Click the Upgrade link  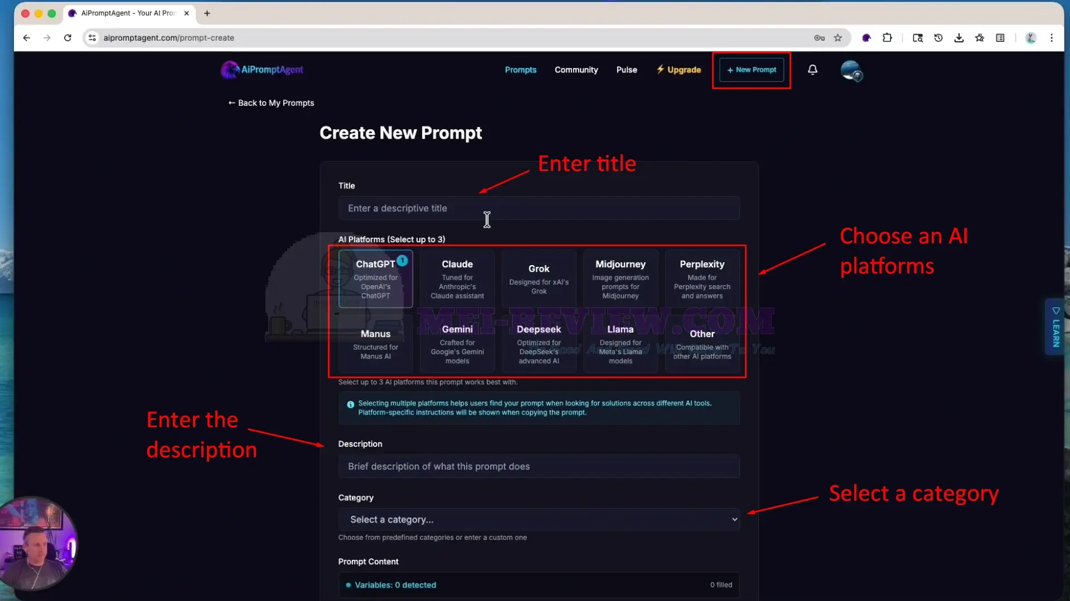tap(678, 70)
